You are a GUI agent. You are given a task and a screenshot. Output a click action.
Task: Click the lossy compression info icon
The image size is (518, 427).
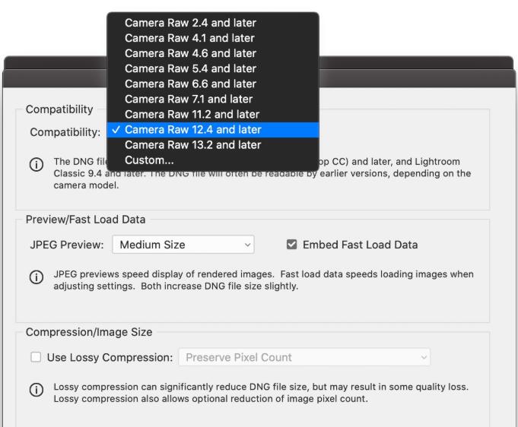[36, 393]
